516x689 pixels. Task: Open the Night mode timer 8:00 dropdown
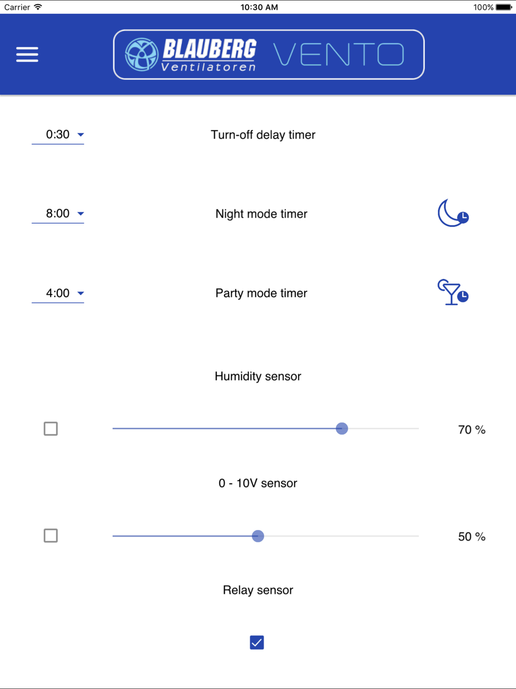click(58, 214)
